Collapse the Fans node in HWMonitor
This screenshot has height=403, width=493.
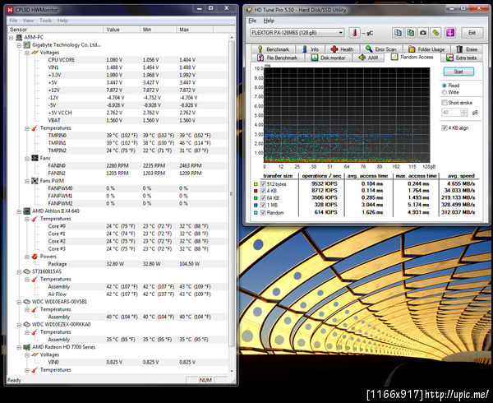tap(27, 158)
